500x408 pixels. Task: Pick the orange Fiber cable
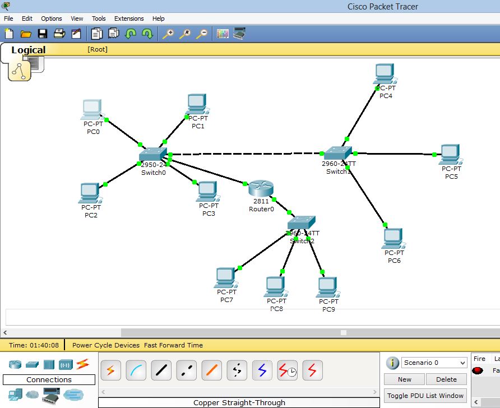(212, 370)
